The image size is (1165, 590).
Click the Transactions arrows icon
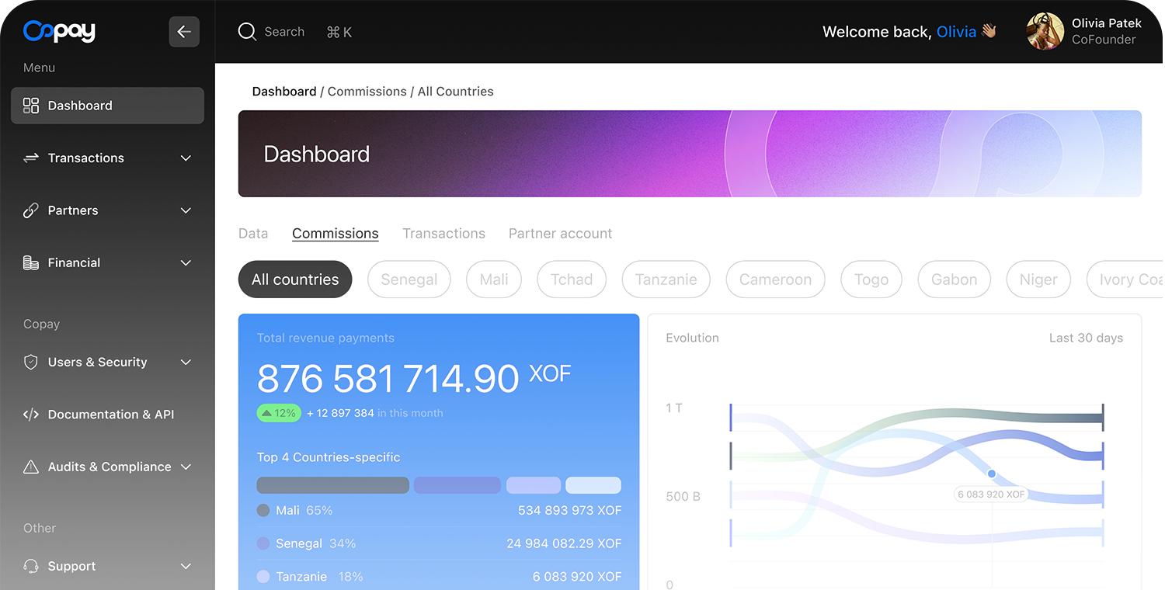click(x=31, y=158)
